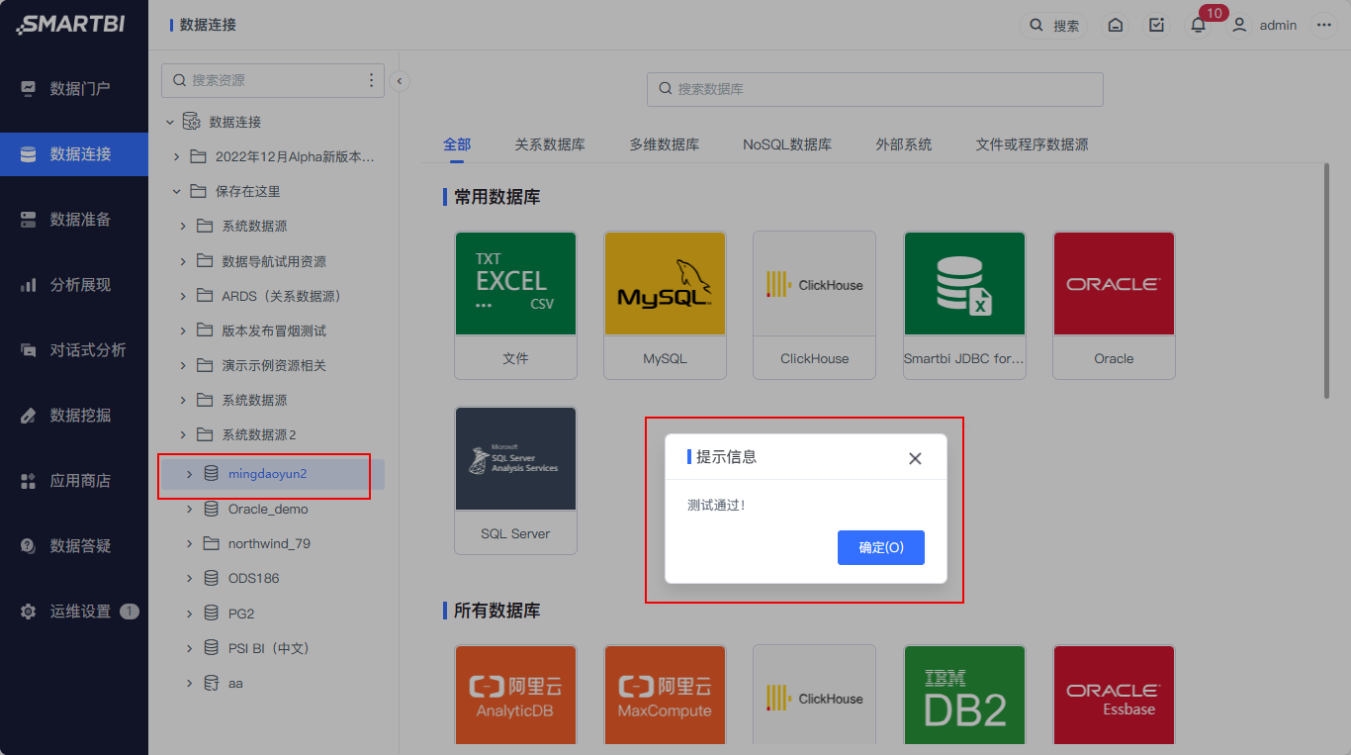Viewport: 1351px width, 755px height.
Task: Select the Oracle database tile
Action: tap(1114, 305)
